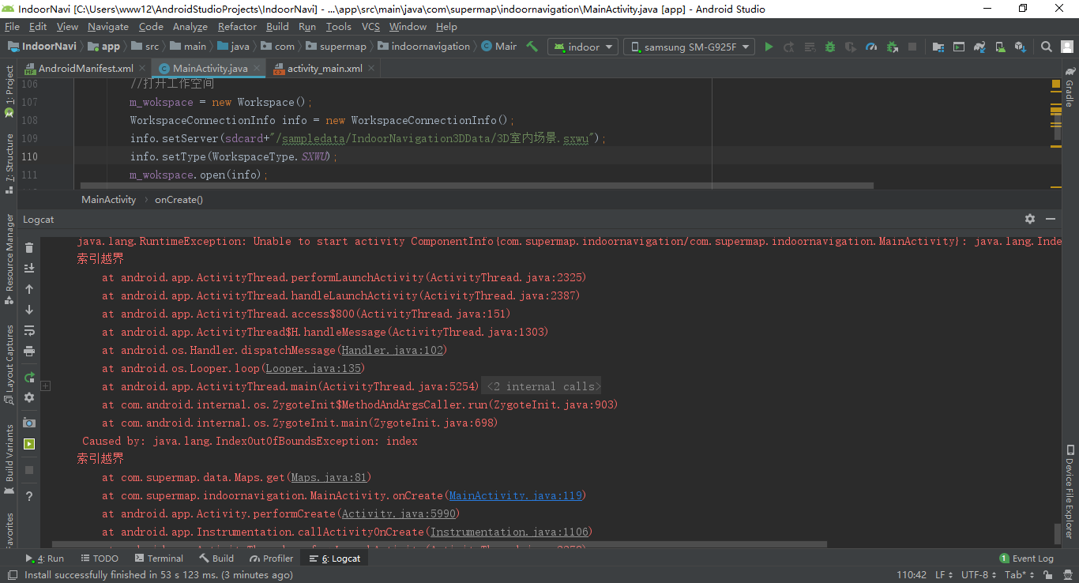Follow the Maps.java:81 link
The height and width of the screenshot is (583, 1079).
tap(329, 477)
